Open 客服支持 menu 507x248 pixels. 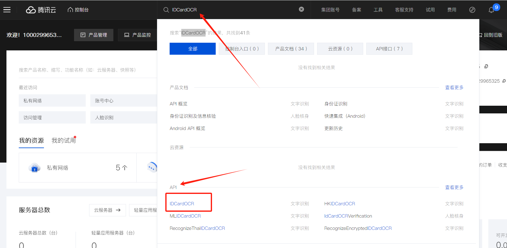[404, 10]
